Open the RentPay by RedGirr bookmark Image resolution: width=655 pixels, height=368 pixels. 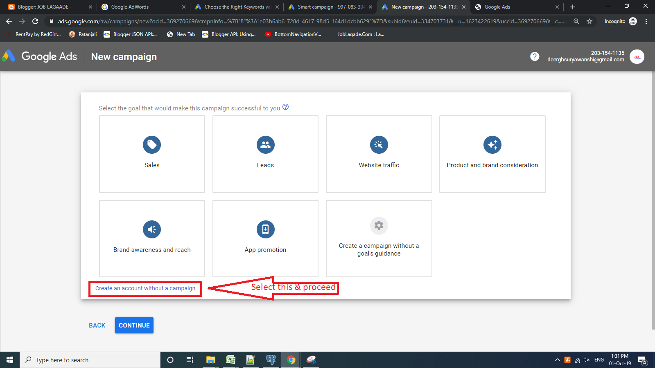pyautogui.click(x=34, y=34)
